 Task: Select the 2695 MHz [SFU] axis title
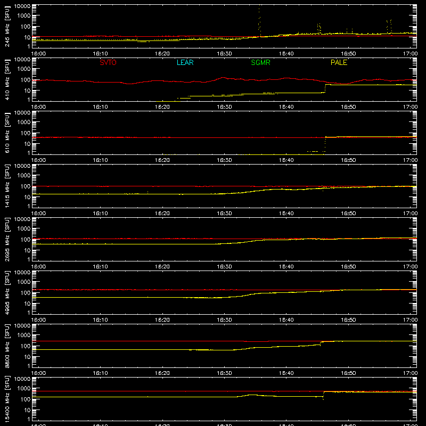tap(7, 239)
